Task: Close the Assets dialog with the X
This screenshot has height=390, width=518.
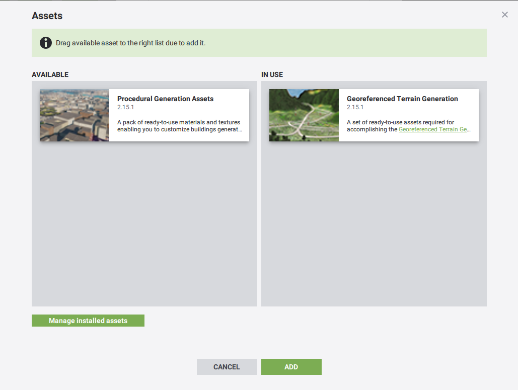Action: [504, 15]
